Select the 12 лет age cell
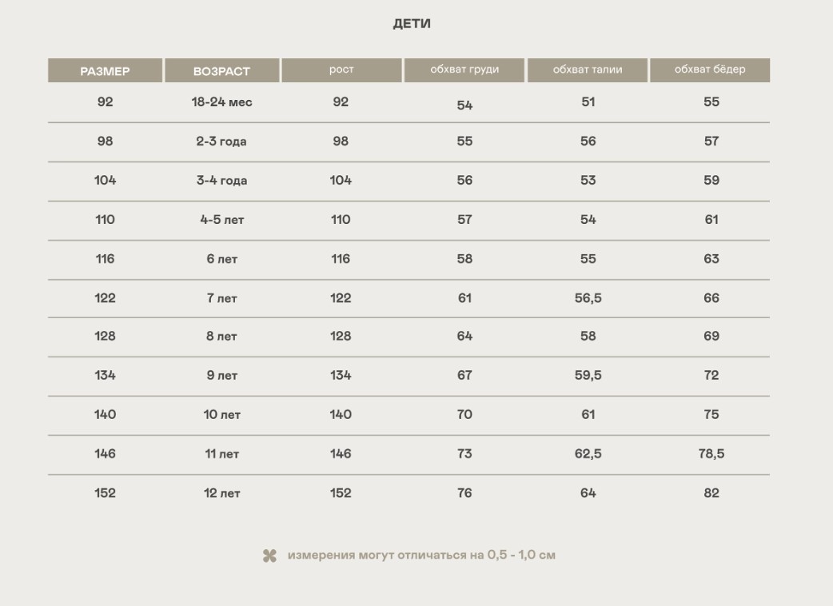 point(221,492)
